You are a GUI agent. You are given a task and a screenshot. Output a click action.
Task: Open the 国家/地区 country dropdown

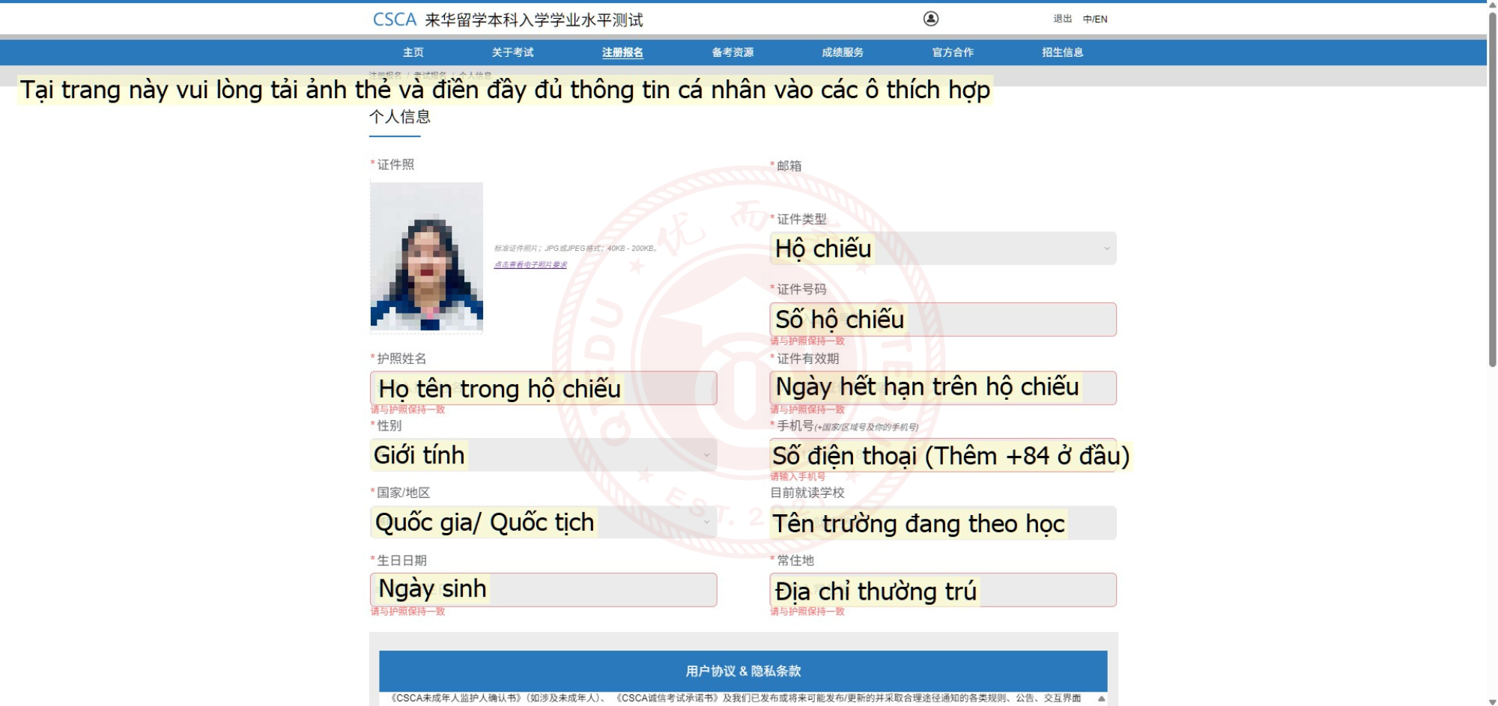point(542,523)
